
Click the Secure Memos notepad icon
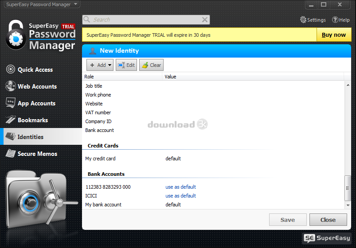coord(11,153)
